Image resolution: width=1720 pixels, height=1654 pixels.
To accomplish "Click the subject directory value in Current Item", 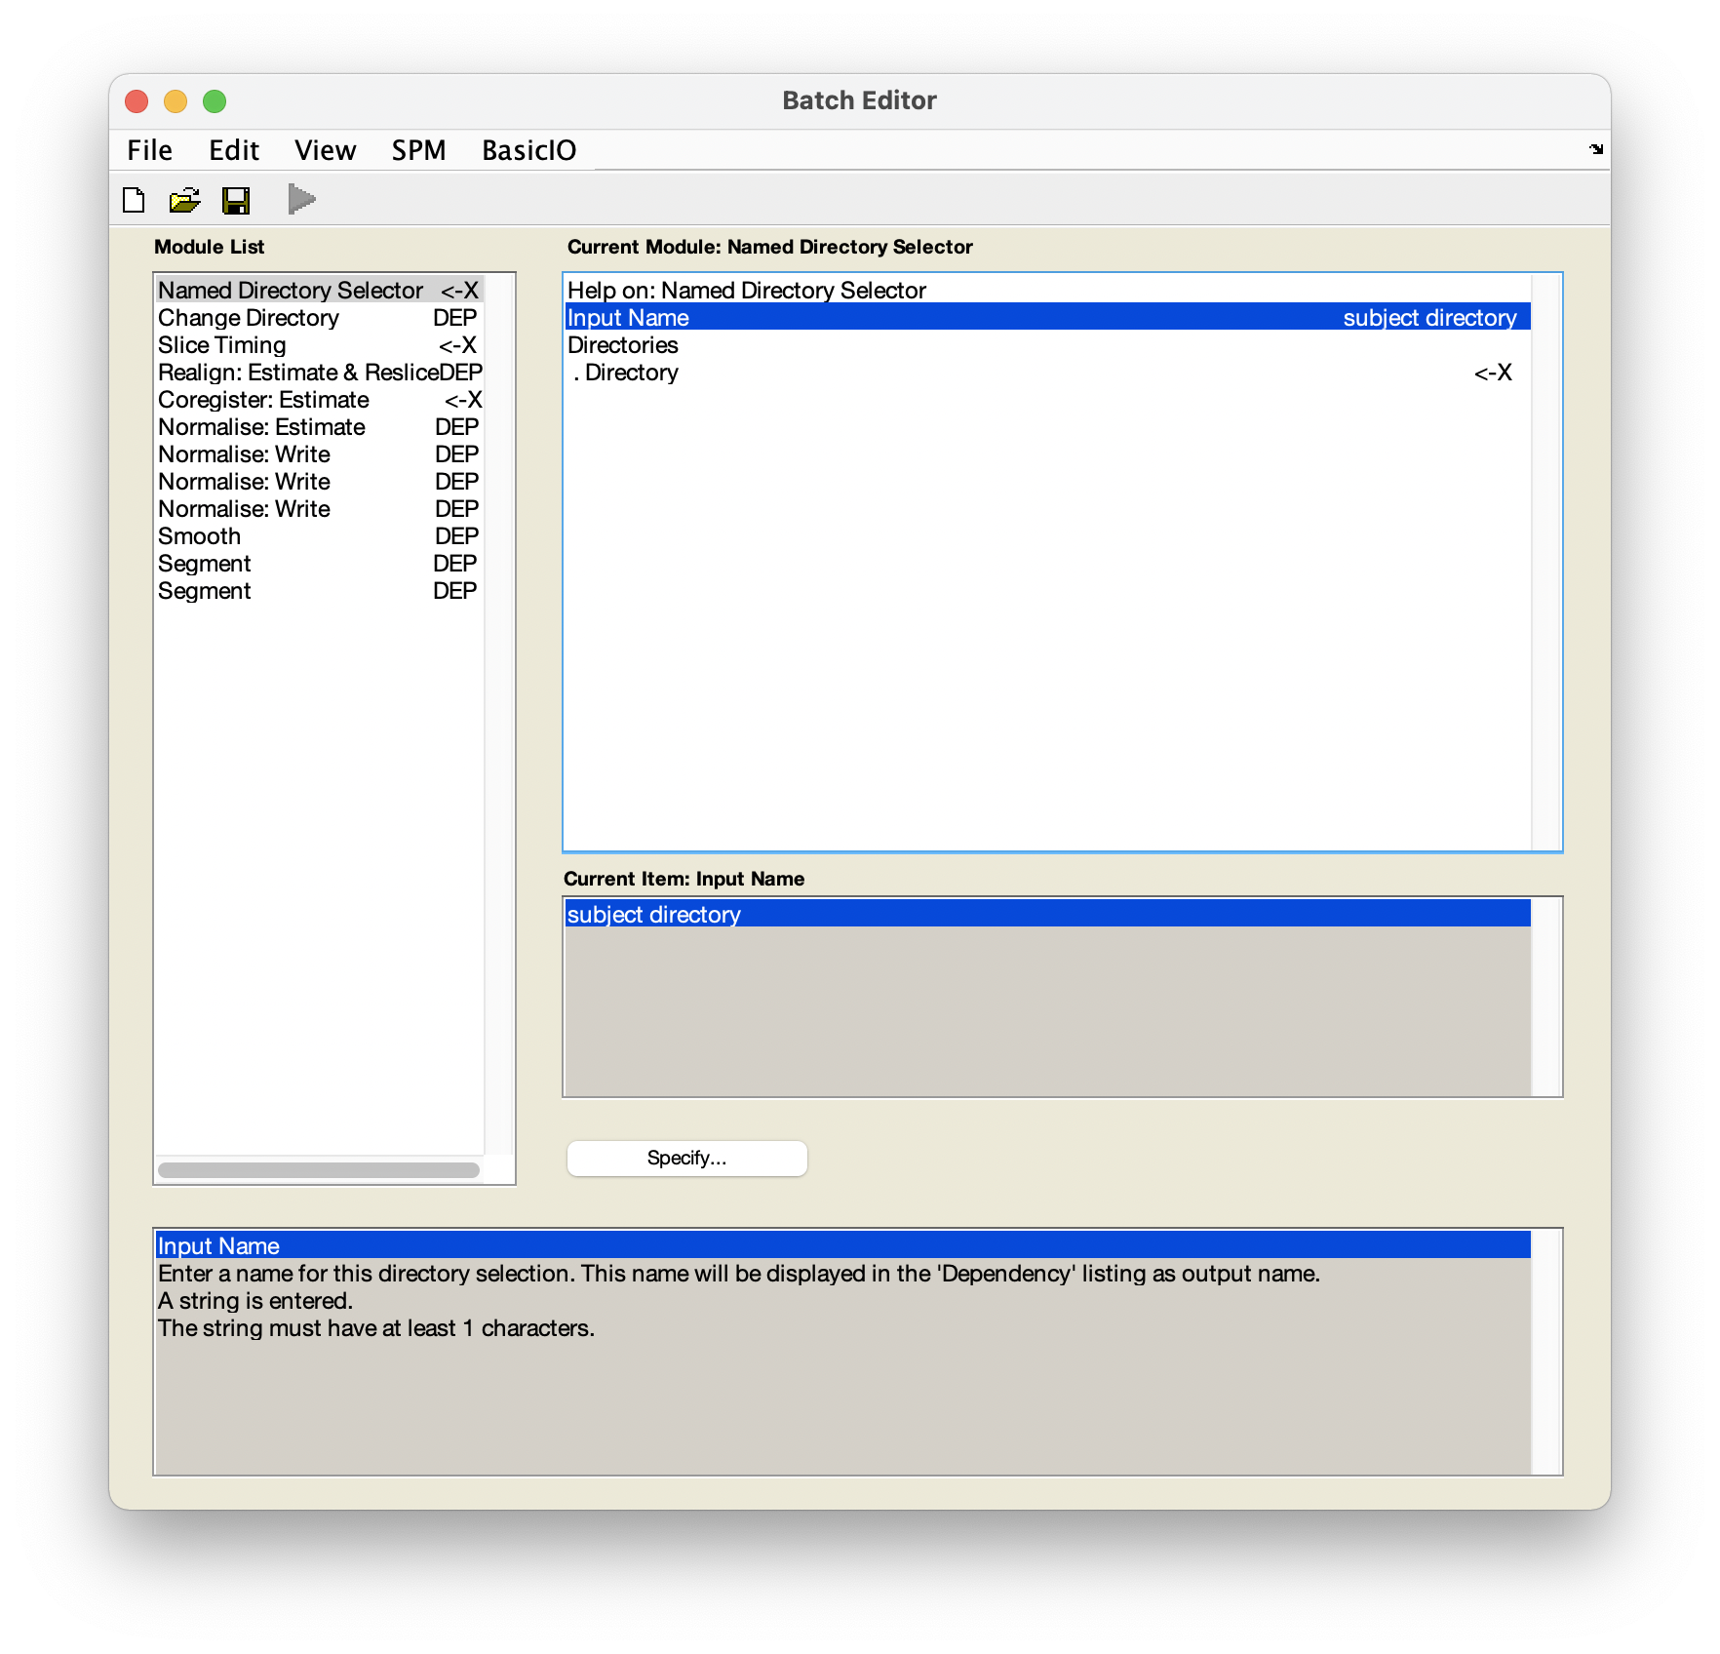I will coord(653,915).
